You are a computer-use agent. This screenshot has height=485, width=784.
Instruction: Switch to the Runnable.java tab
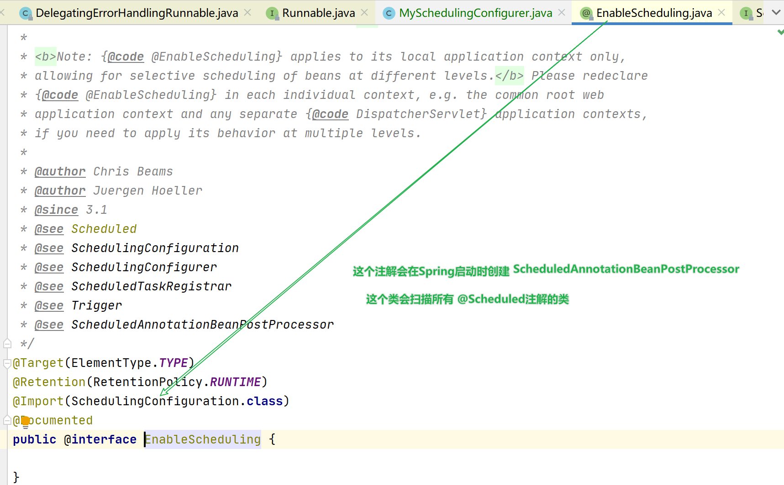click(x=318, y=13)
